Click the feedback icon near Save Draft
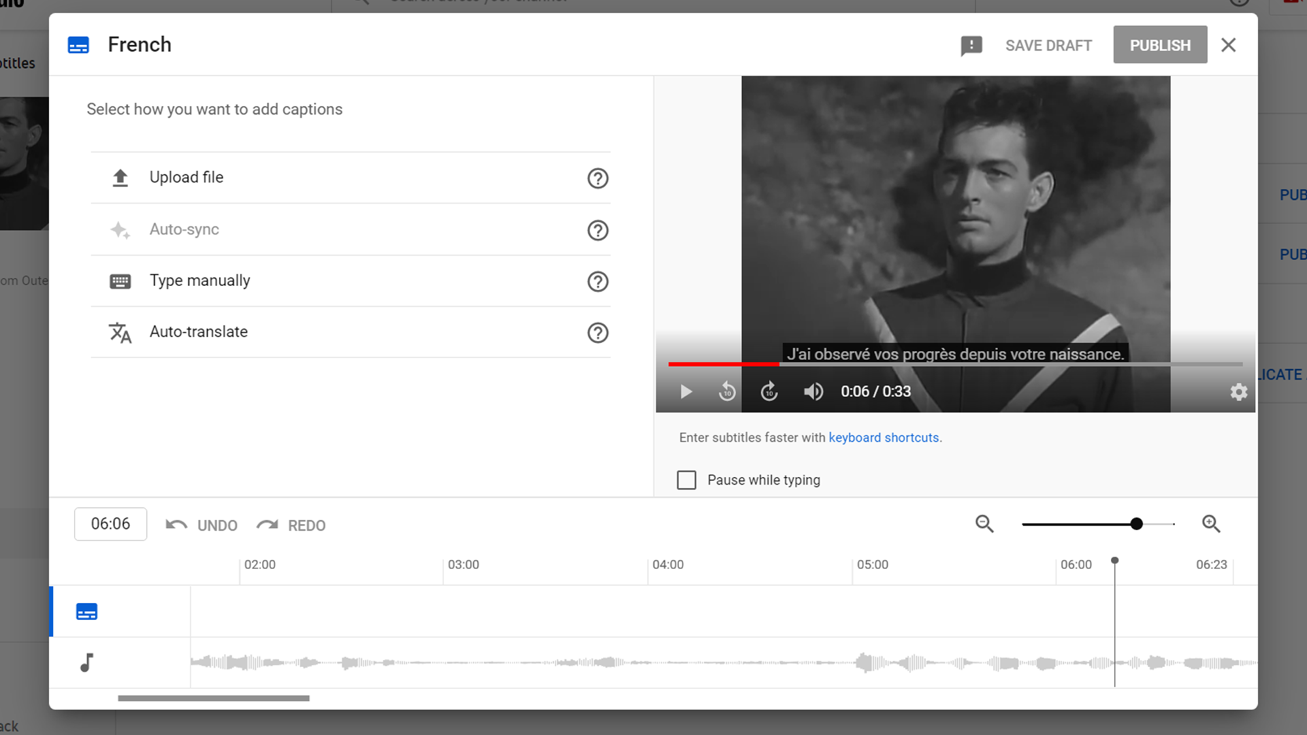 pyautogui.click(x=971, y=45)
